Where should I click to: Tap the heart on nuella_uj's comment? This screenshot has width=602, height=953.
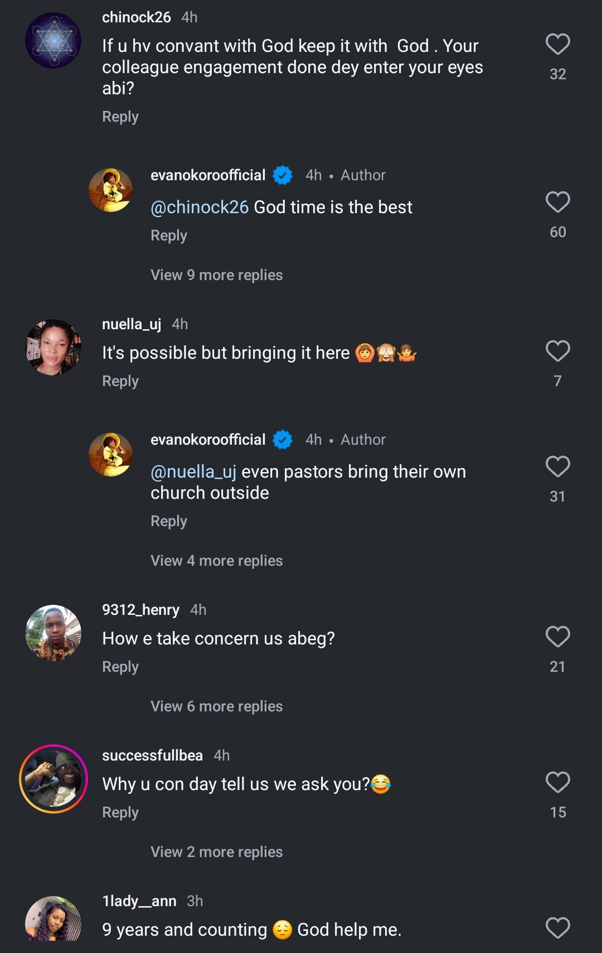(557, 352)
